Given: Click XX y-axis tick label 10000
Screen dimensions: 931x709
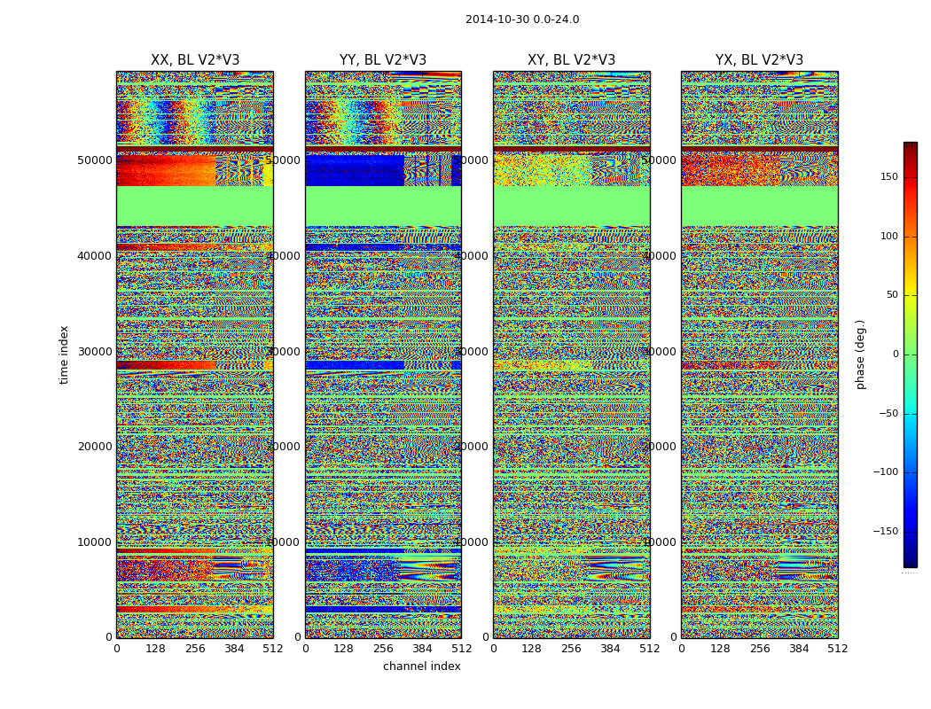Looking at the screenshot, I should click(x=95, y=542).
